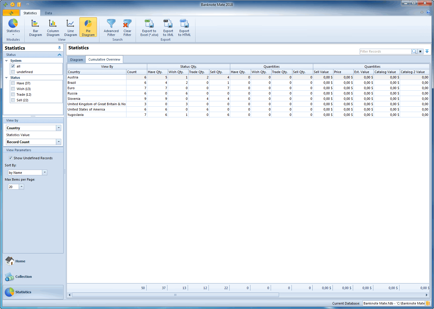Screen dimensions: 434x309
Task: Open the Sort By name dropdown
Action: point(45,173)
